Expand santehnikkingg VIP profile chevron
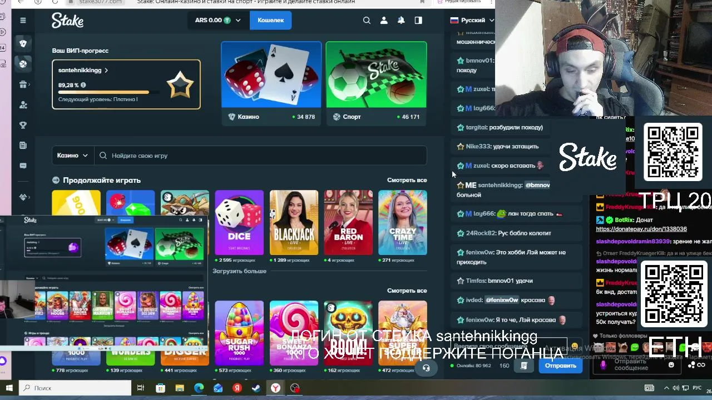 coord(106,71)
